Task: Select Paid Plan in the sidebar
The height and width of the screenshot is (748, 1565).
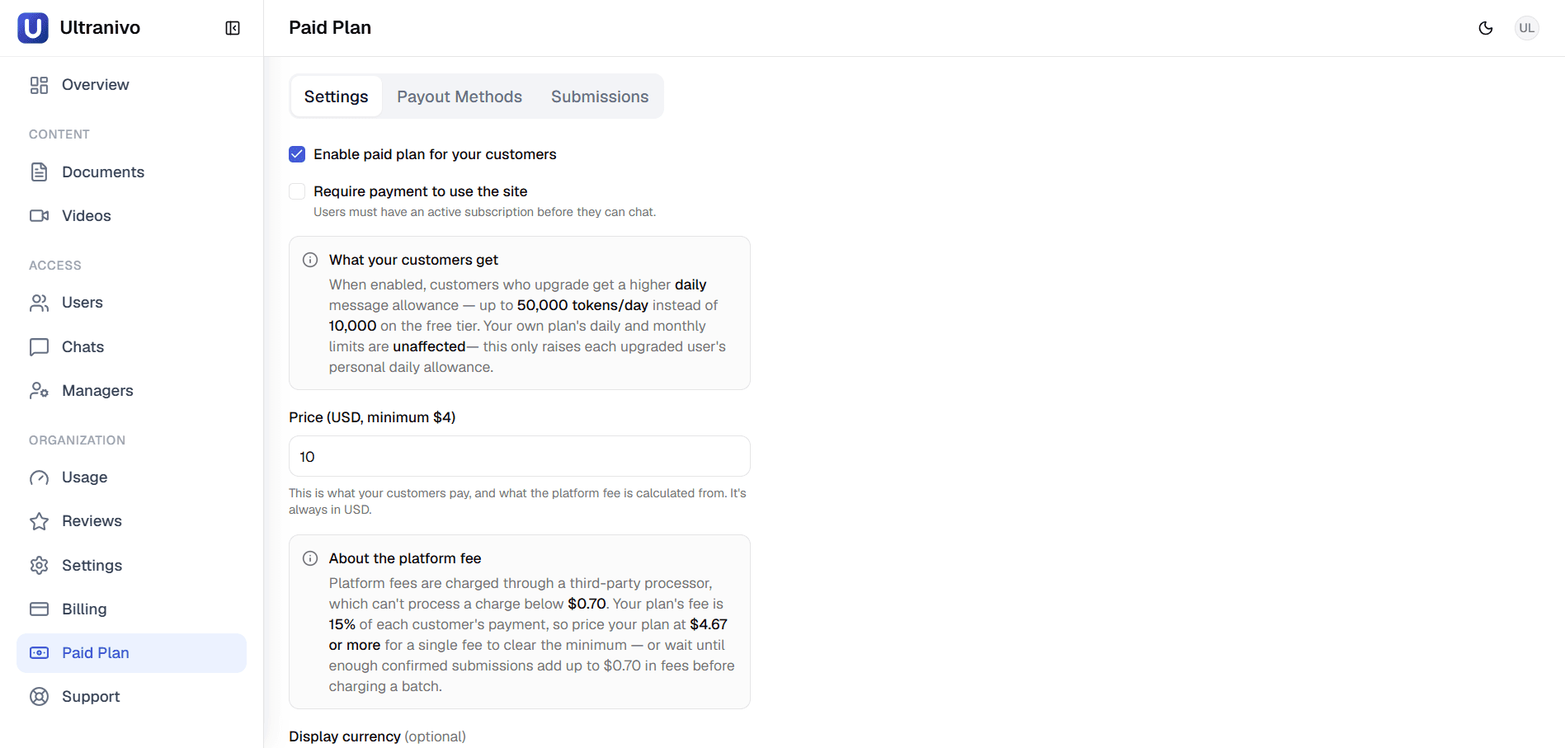Action: [x=131, y=652]
